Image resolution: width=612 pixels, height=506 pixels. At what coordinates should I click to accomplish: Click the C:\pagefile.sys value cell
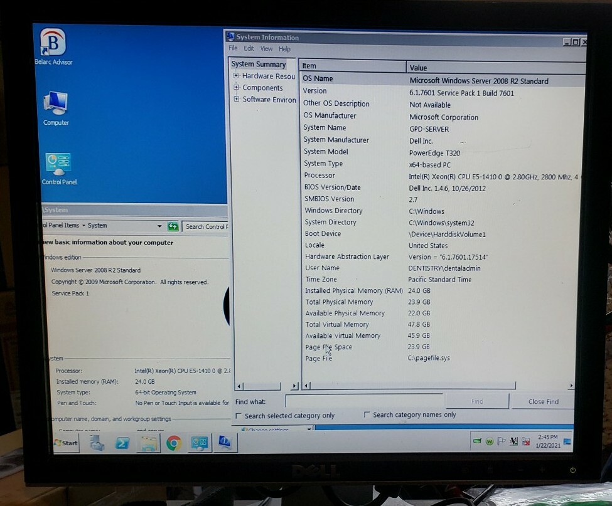click(429, 358)
